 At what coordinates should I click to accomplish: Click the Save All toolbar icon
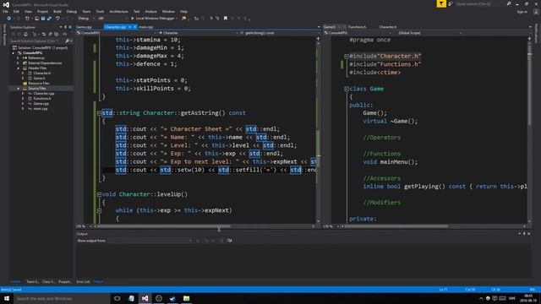pyautogui.click(x=49, y=19)
